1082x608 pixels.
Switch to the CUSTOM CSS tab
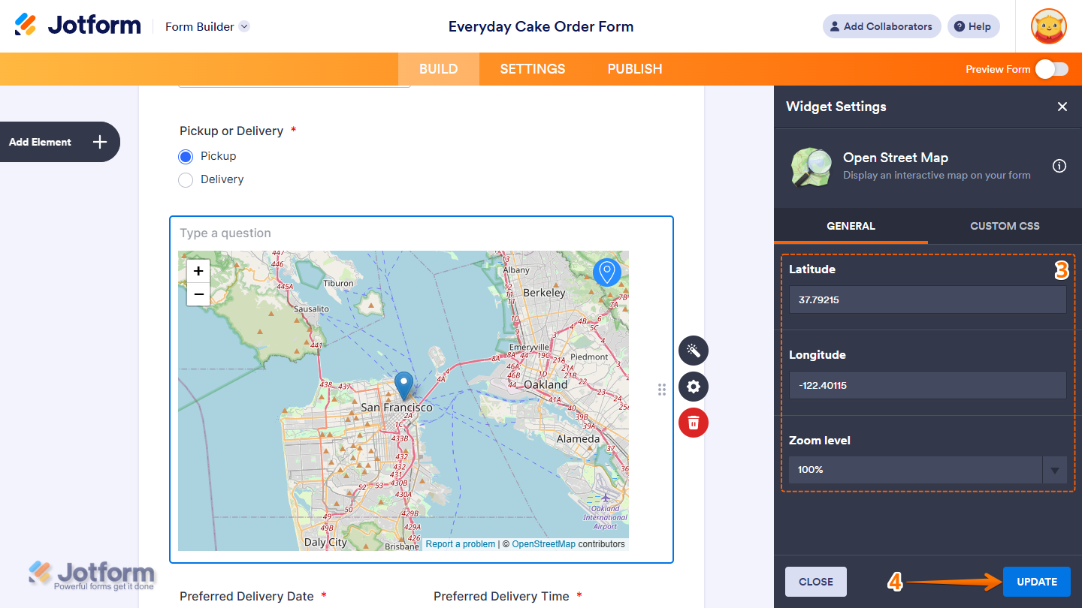[x=1005, y=226]
